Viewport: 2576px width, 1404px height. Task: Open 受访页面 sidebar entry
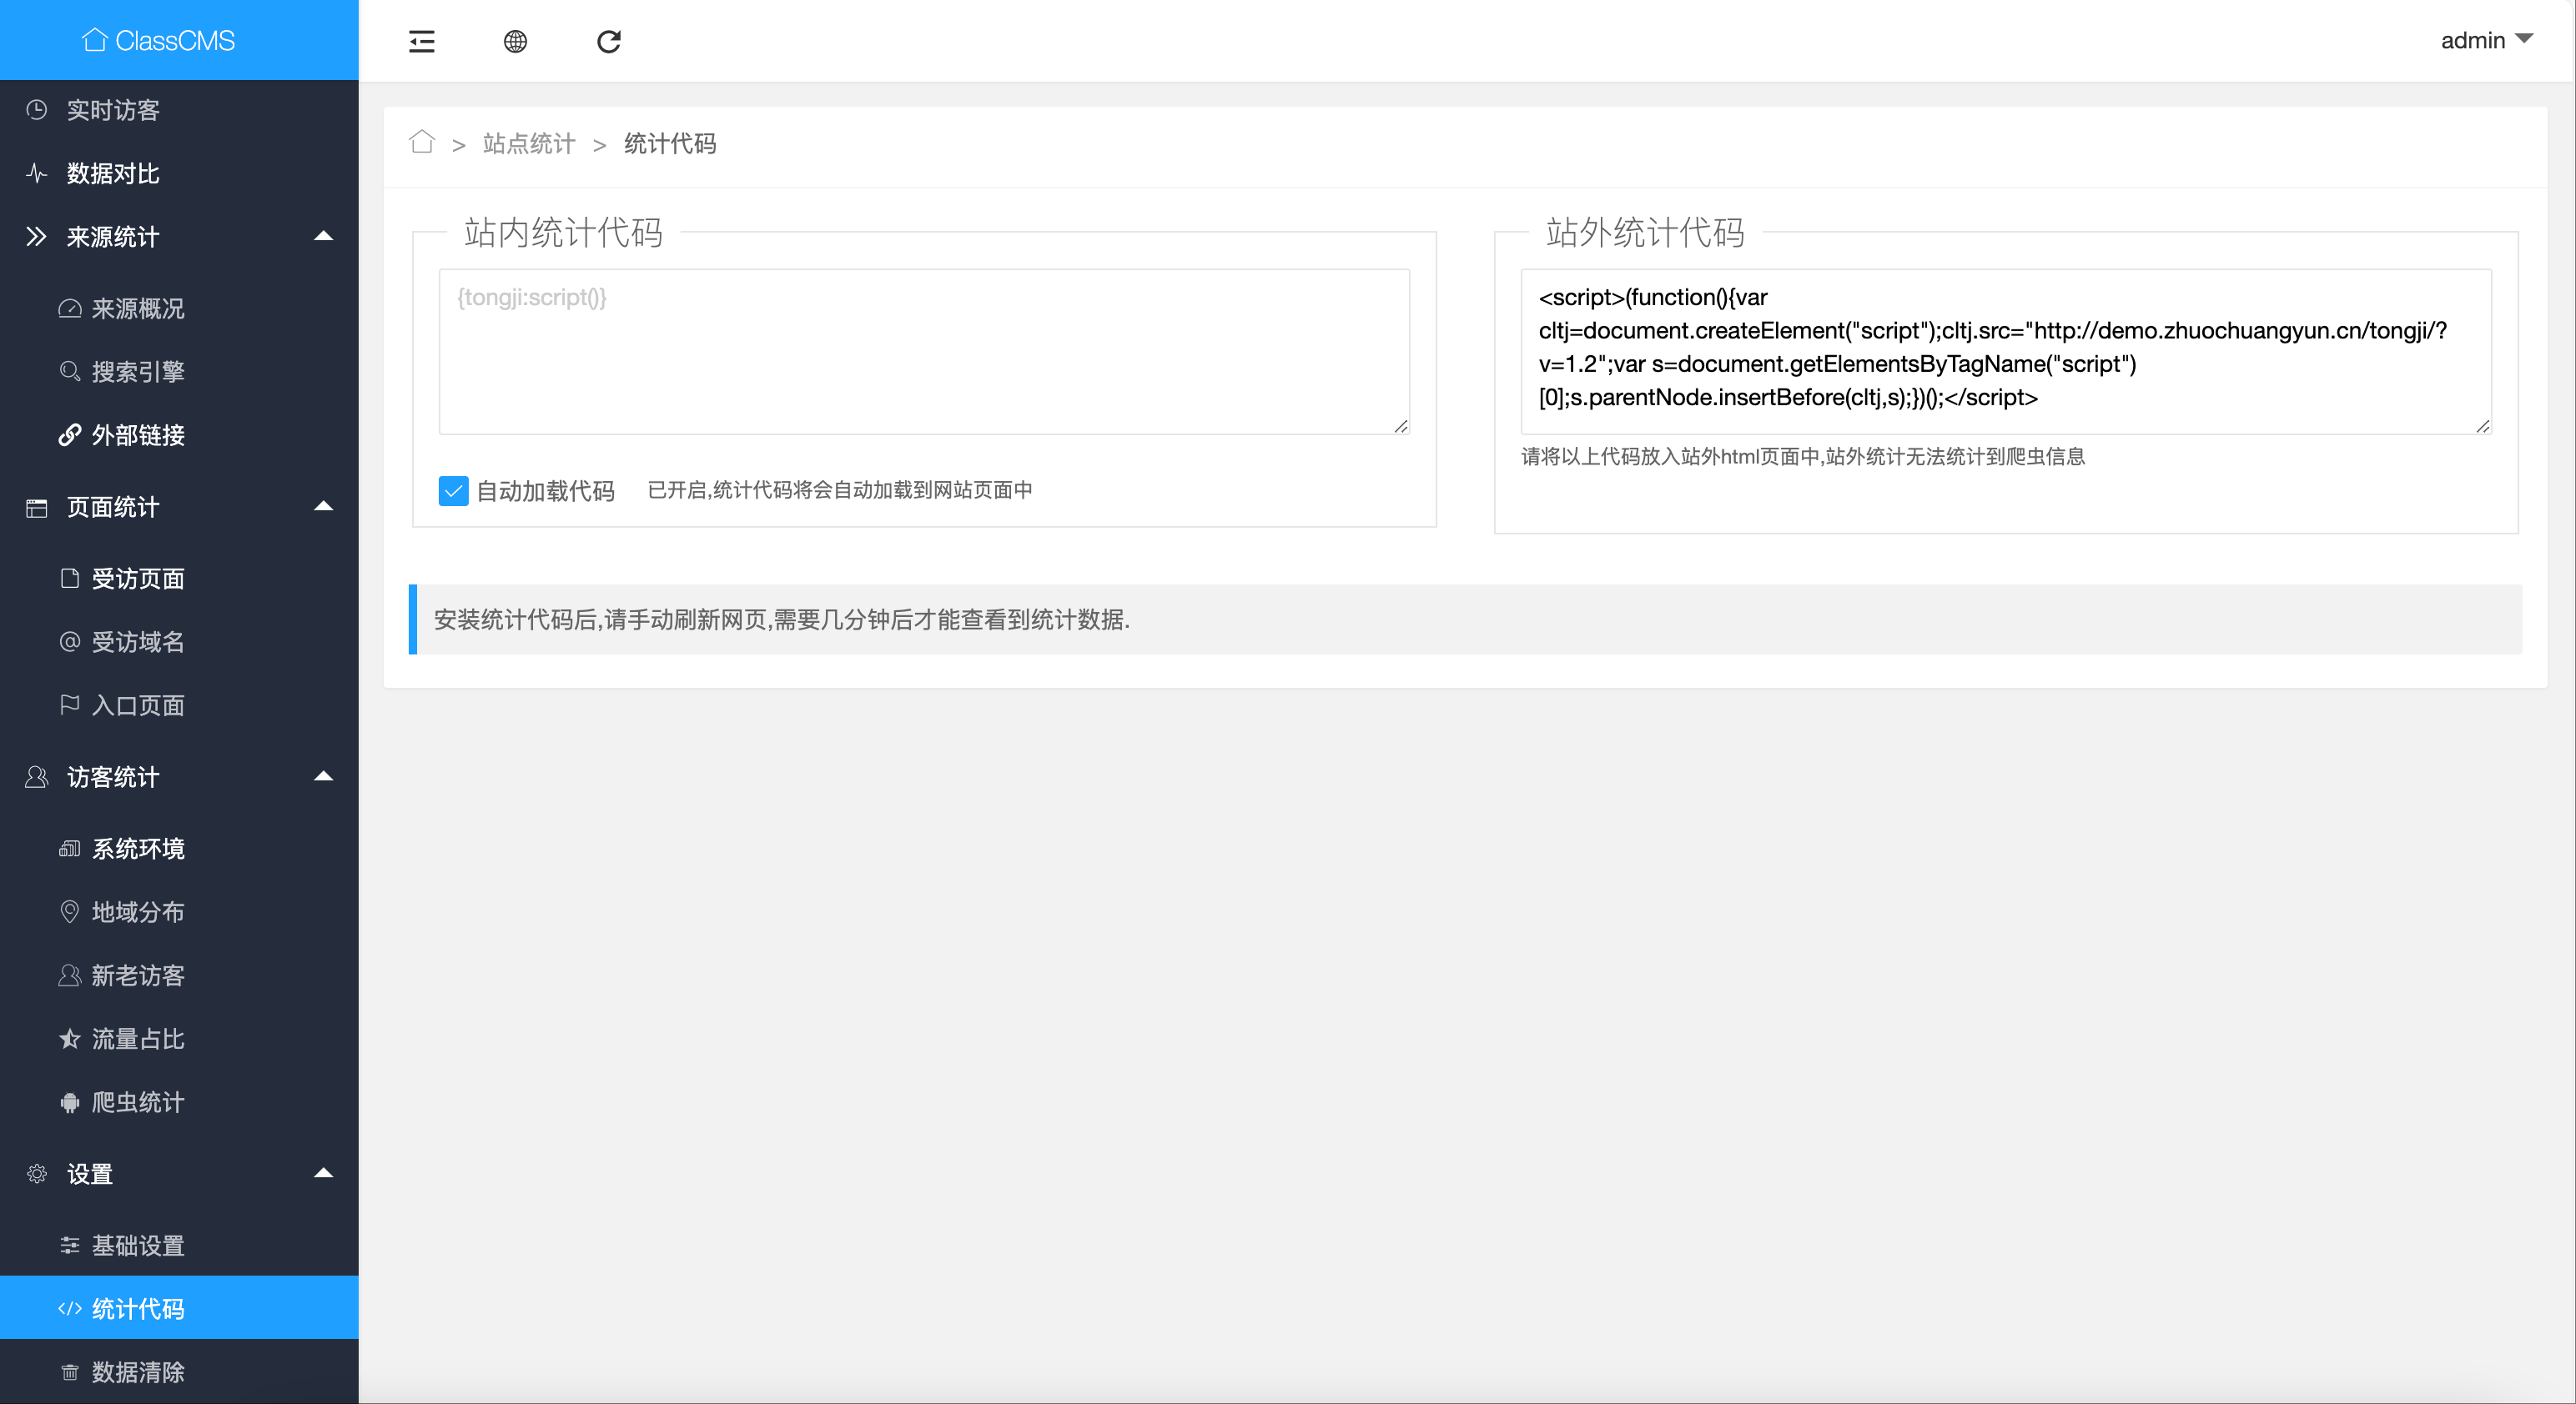179,579
